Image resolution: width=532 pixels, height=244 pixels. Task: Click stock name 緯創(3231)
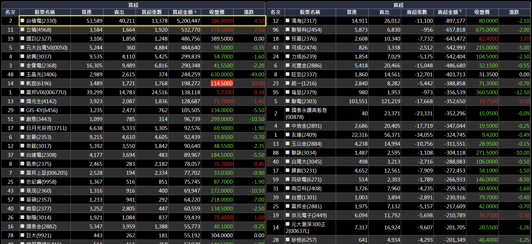[304, 171]
